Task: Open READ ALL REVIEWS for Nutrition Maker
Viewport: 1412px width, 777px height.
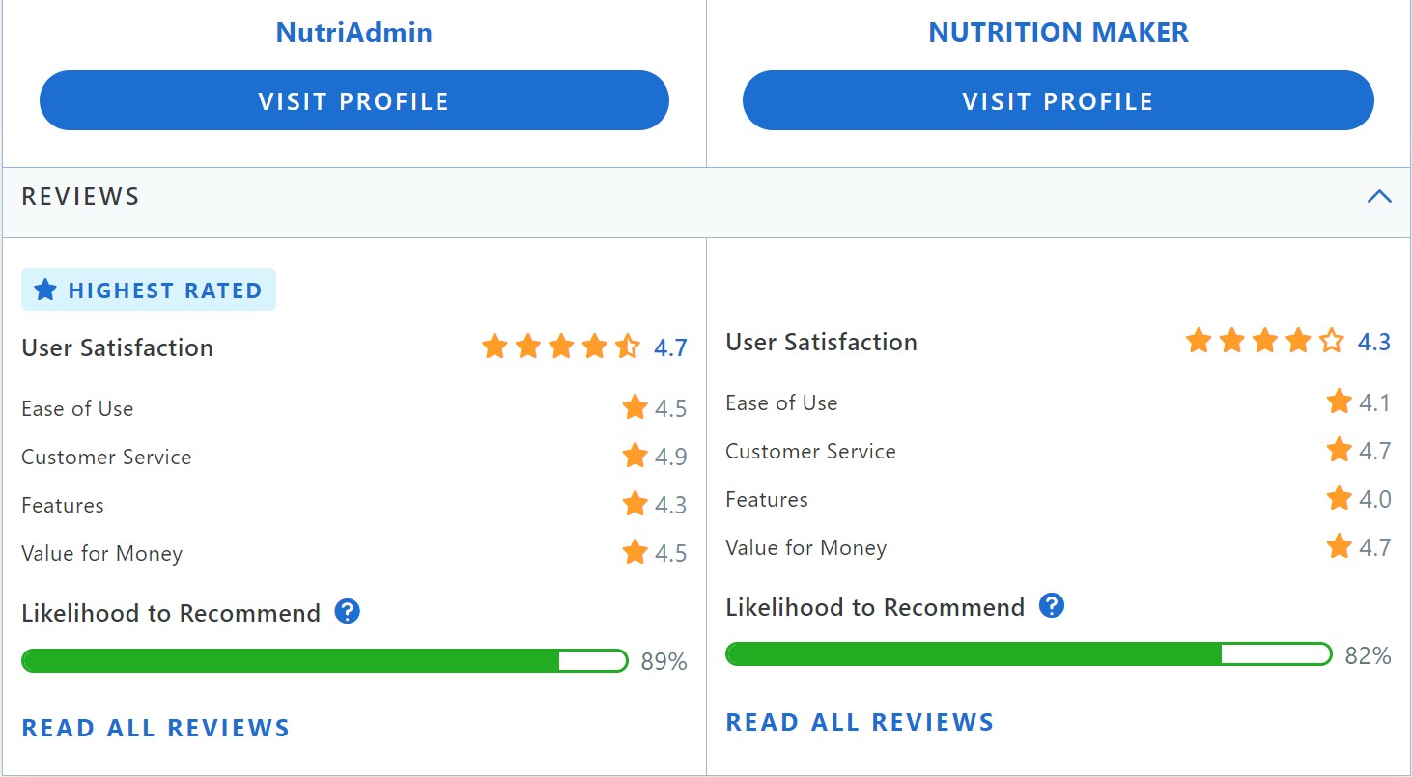Action: 860,721
